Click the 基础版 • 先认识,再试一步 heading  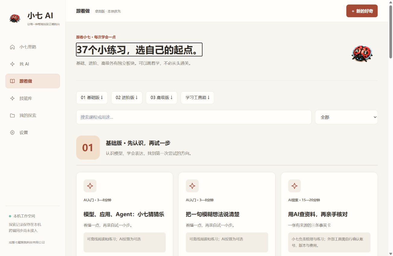138,143
